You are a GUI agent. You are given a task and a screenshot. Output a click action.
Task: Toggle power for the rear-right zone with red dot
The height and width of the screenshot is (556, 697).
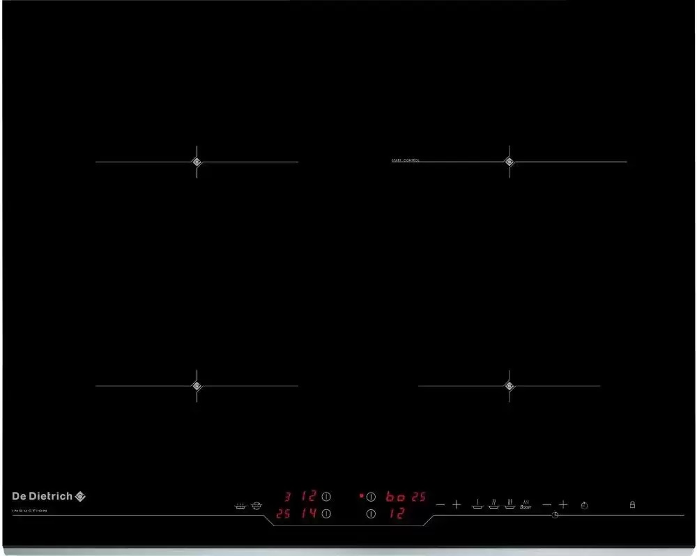click(x=371, y=497)
